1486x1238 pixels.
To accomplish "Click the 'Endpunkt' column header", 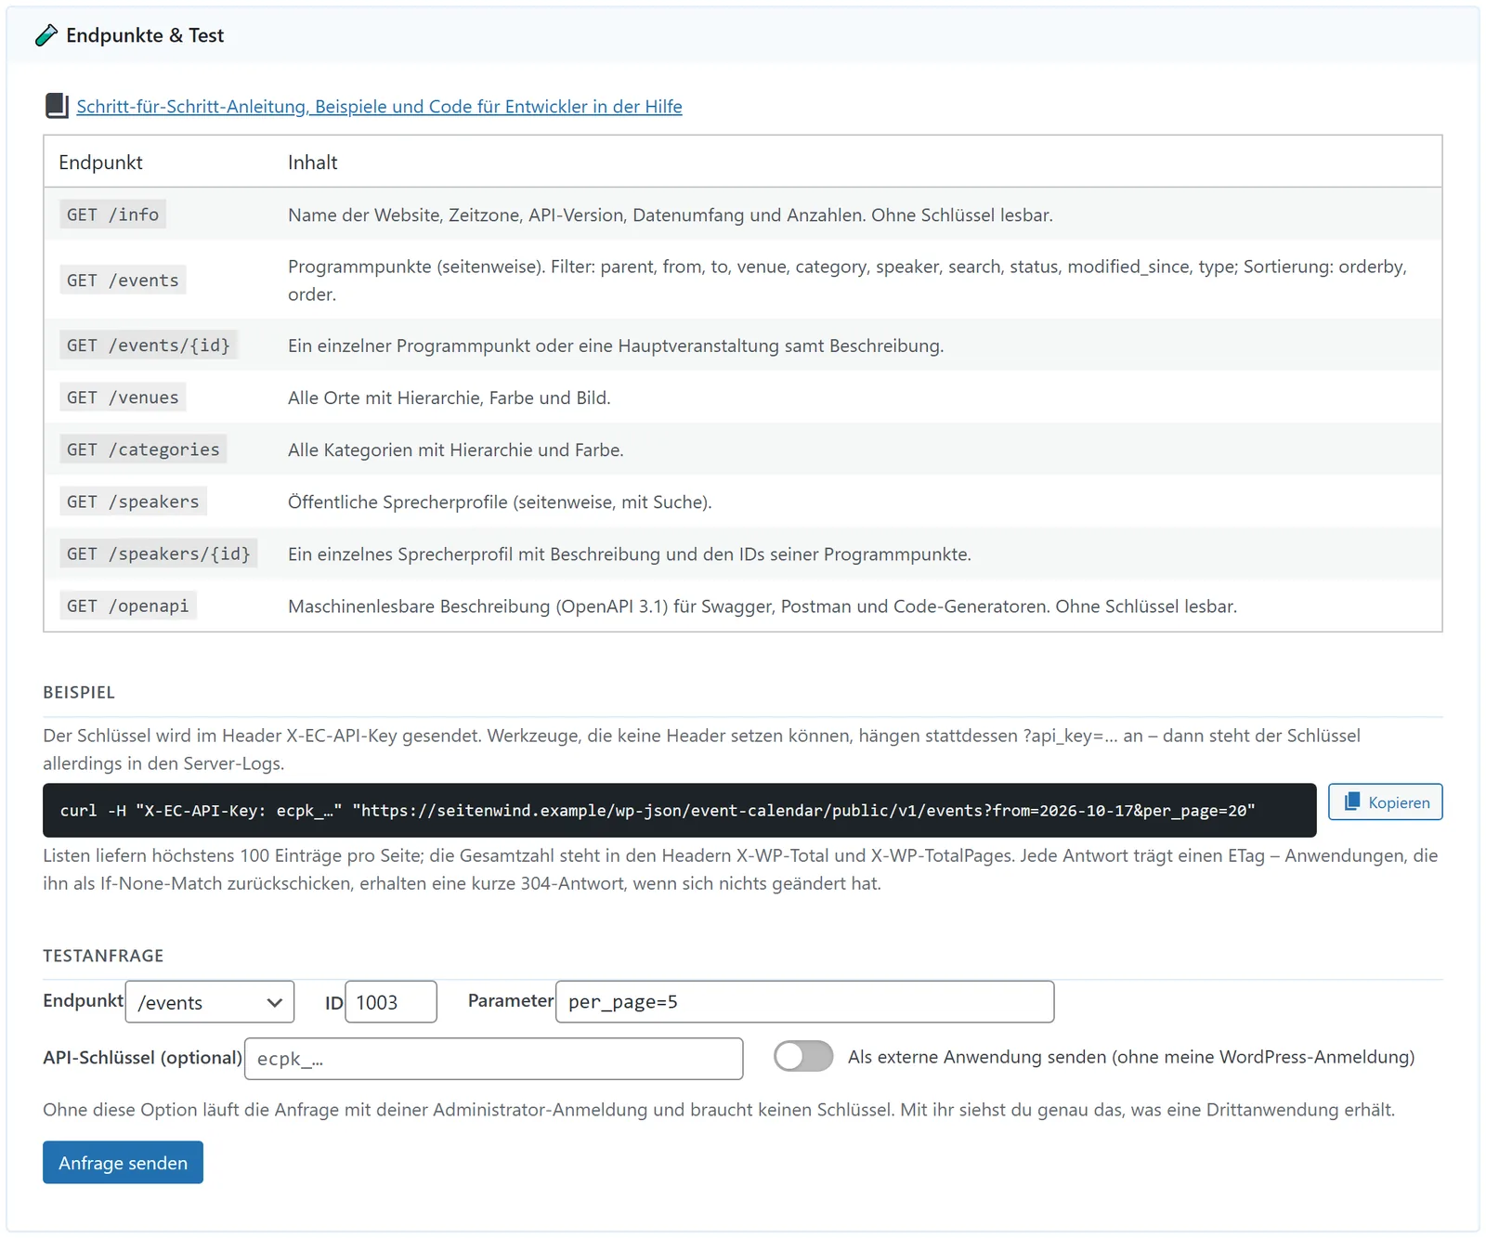I will coord(100,163).
